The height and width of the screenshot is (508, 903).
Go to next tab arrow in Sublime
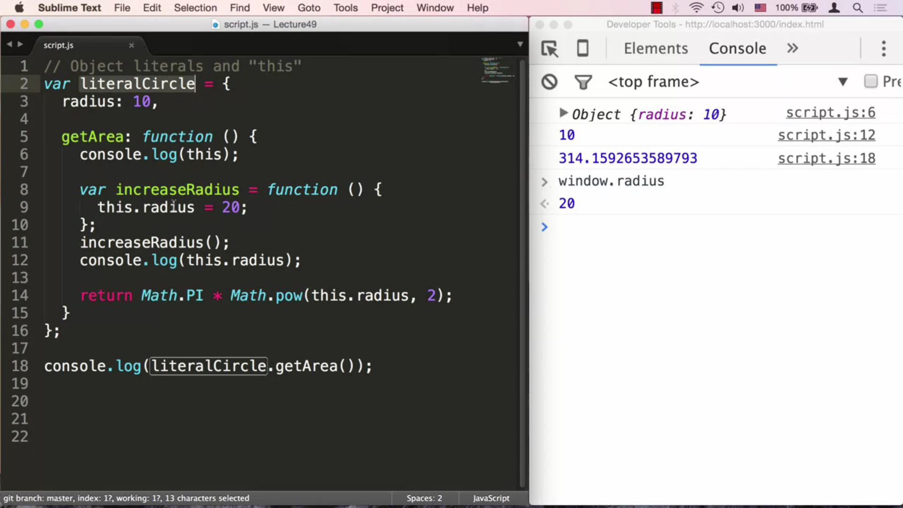(x=20, y=44)
